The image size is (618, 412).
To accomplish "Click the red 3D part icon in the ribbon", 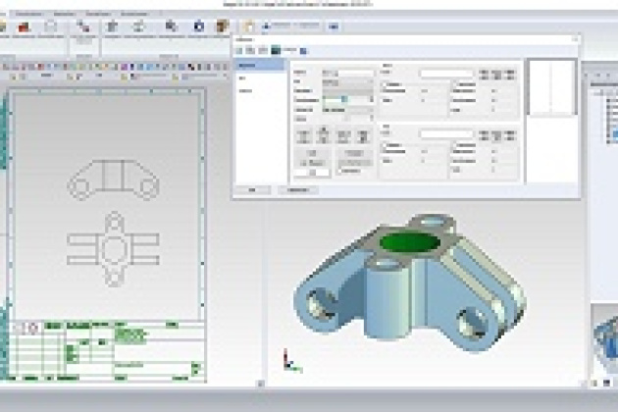I will click(20, 26).
